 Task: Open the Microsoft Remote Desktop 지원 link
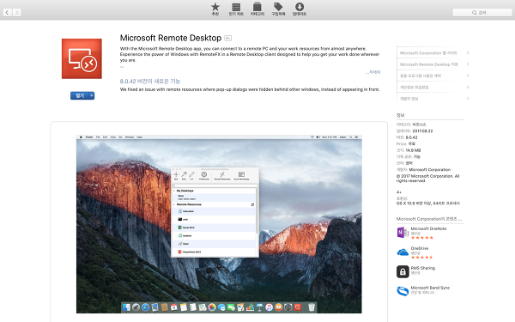[428, 64]
